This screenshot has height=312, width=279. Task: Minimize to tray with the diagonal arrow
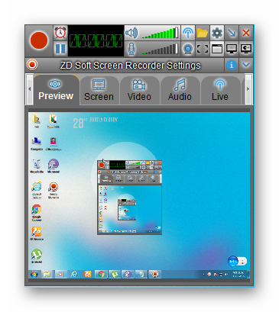(232, 33)
